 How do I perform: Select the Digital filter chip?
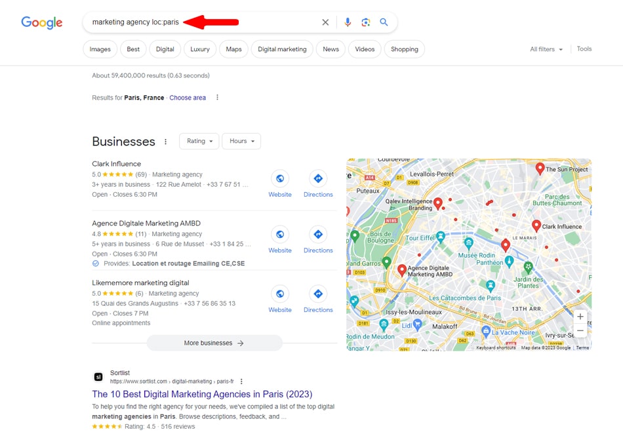(165, 49)
